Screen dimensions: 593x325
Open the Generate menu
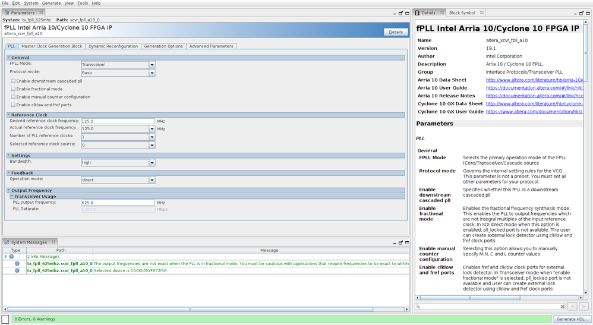click(51, 3)
